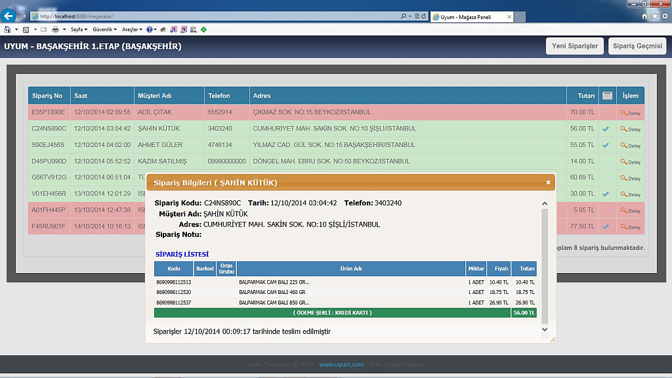Open browser Tools gear icon
The width and height of the screenshot is (672, 378).
pyautogui.click(x=665, y=16)
